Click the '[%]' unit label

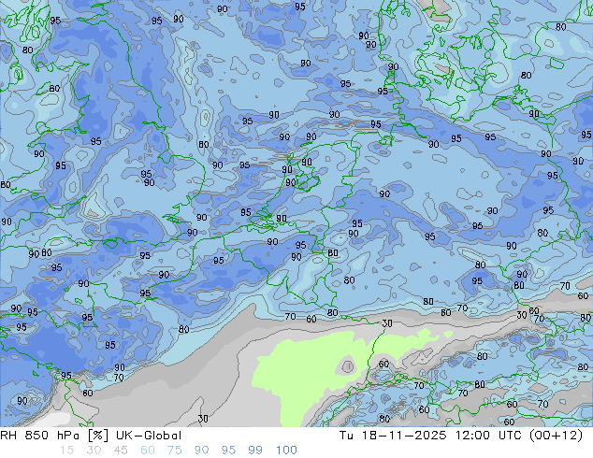point(97,436)
